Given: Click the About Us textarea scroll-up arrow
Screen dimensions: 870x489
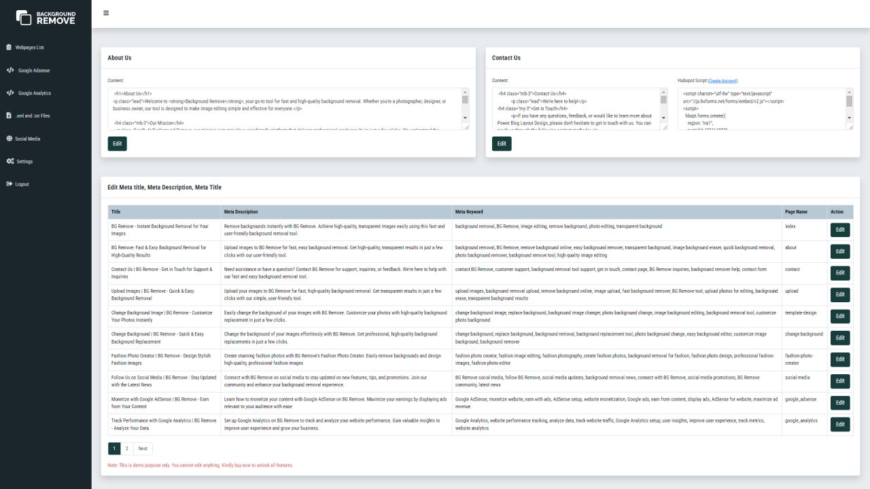Looking at the screenshot, I should click(465, 92).
